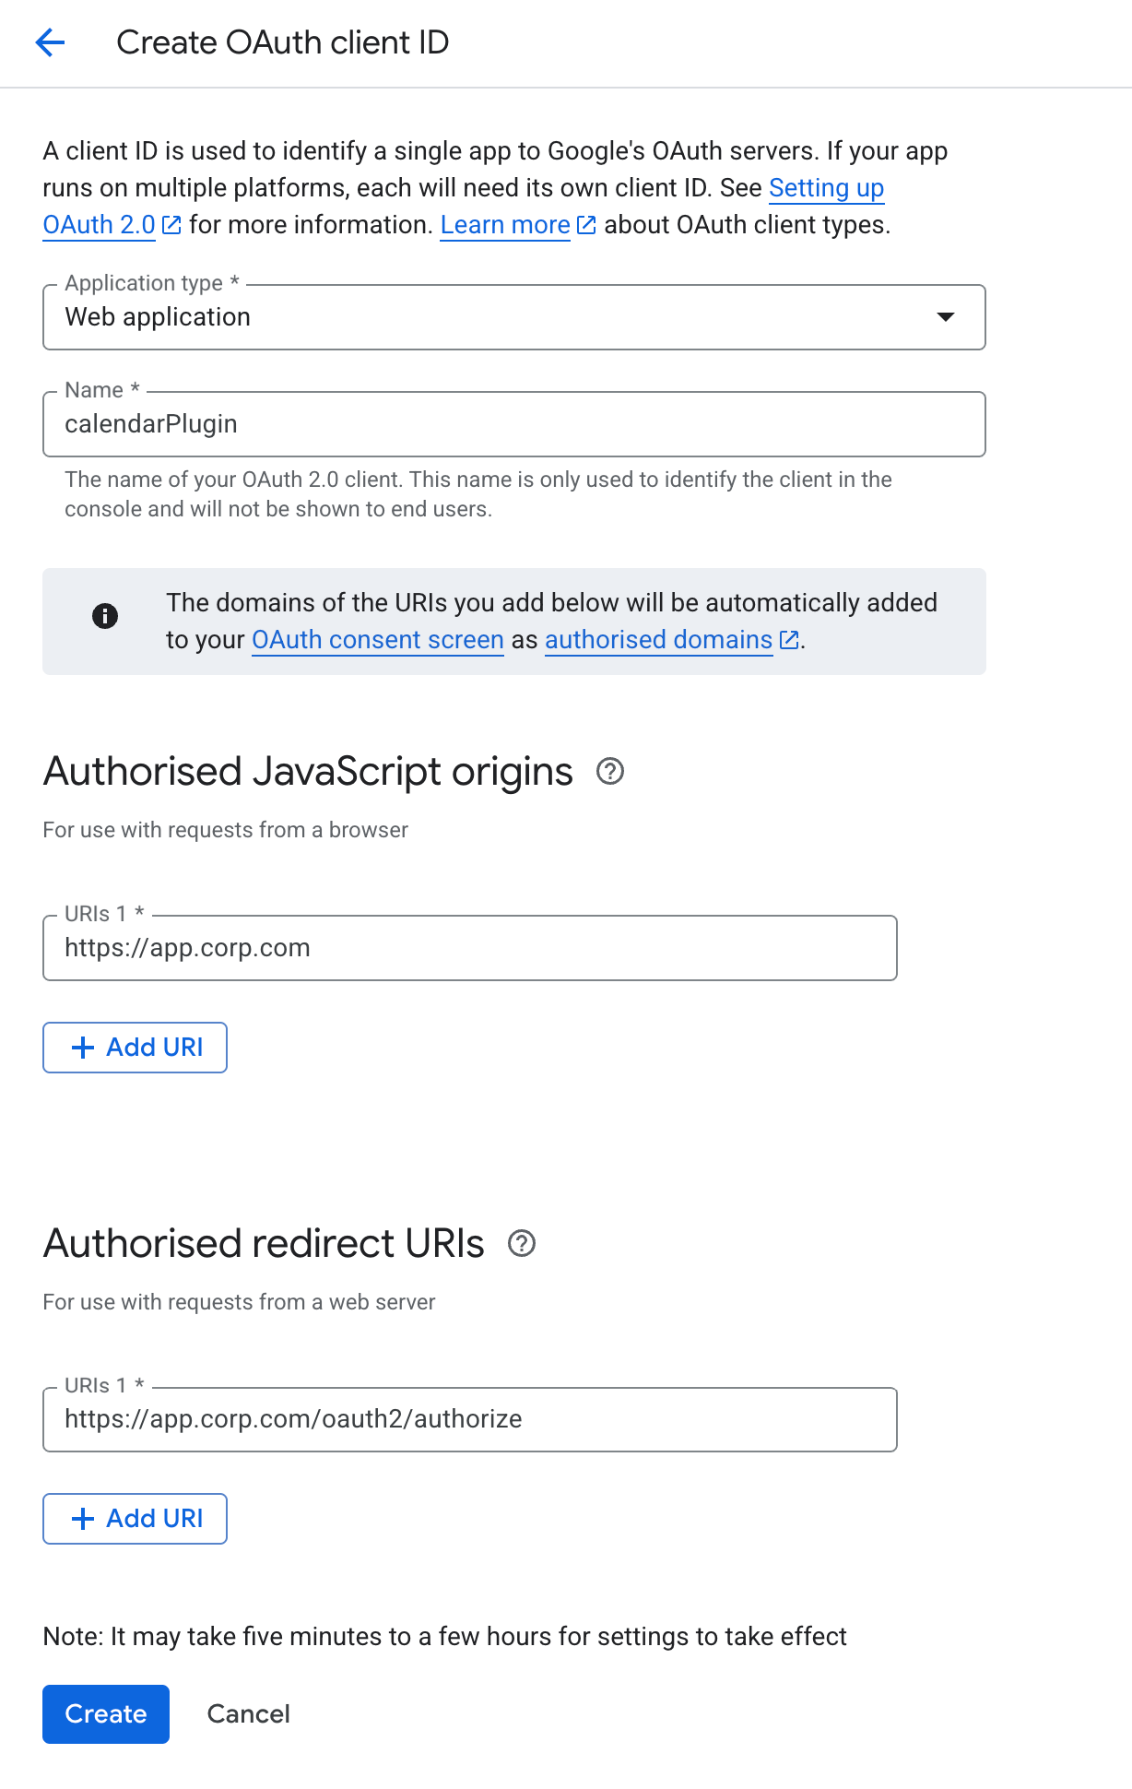Click the info icon in the domains notice
This screenshot has width=1132, height=1789.
105,616
